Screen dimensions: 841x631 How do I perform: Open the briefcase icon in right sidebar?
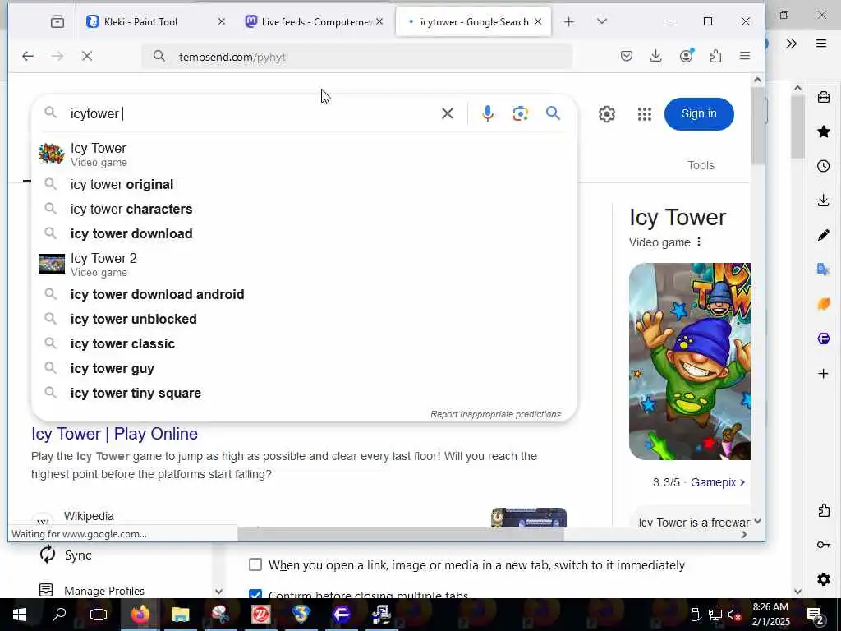click(x=823, y=97)
